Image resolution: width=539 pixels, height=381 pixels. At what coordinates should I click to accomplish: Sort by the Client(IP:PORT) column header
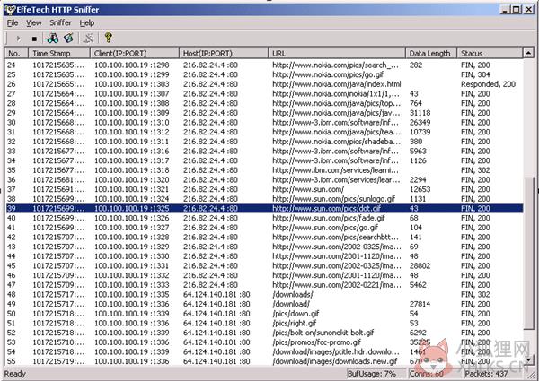tap(135, 54)
